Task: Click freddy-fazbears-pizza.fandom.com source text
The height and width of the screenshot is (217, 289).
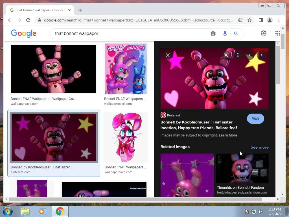Action: pos(242,192)
